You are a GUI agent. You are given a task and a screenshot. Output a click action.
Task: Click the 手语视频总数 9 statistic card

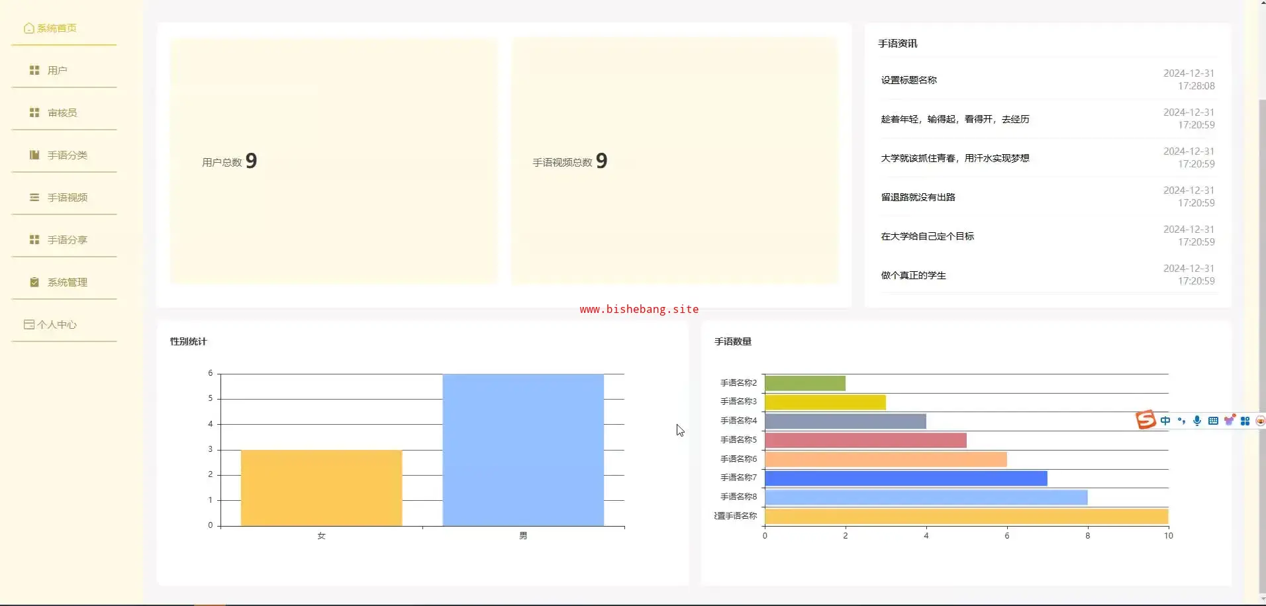click(x=675, y=161)
